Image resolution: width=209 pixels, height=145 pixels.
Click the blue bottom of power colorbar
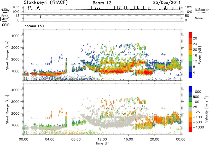point(190,75)
